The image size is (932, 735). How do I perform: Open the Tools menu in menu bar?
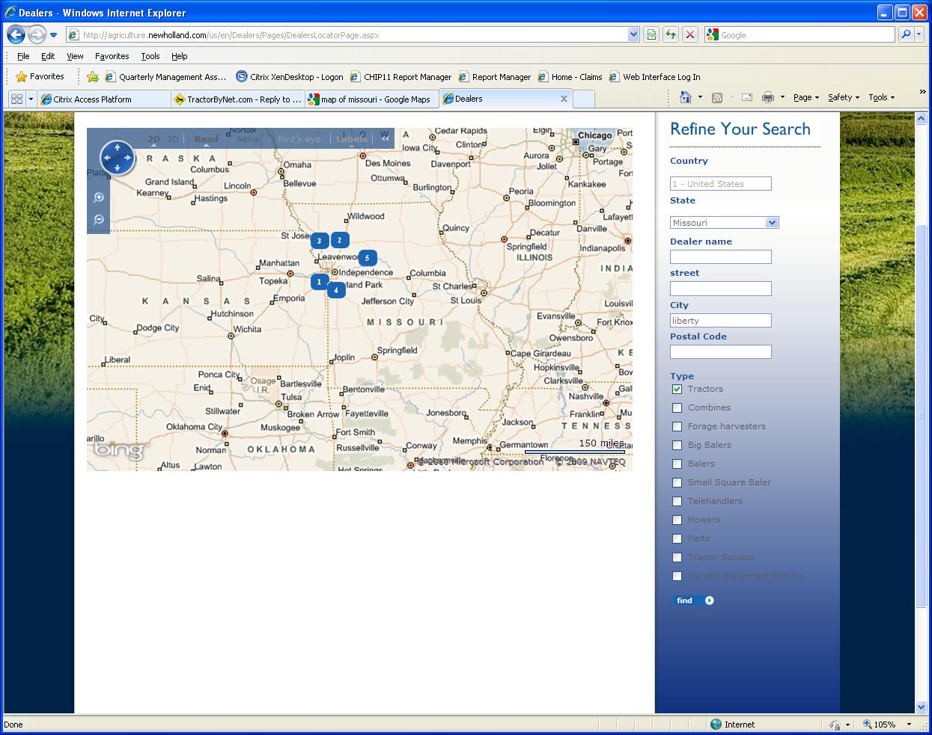[x=150, y=56]
